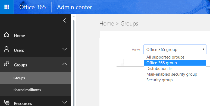Click Home in the breadcrumb

pyautogui.click(x=107, y=24)
